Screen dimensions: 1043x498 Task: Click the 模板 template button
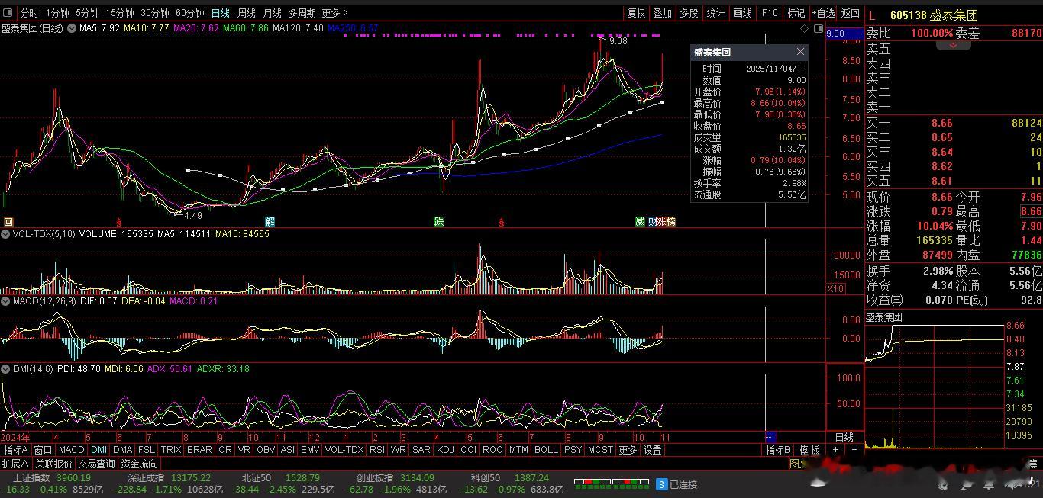[x=810, y=451]
